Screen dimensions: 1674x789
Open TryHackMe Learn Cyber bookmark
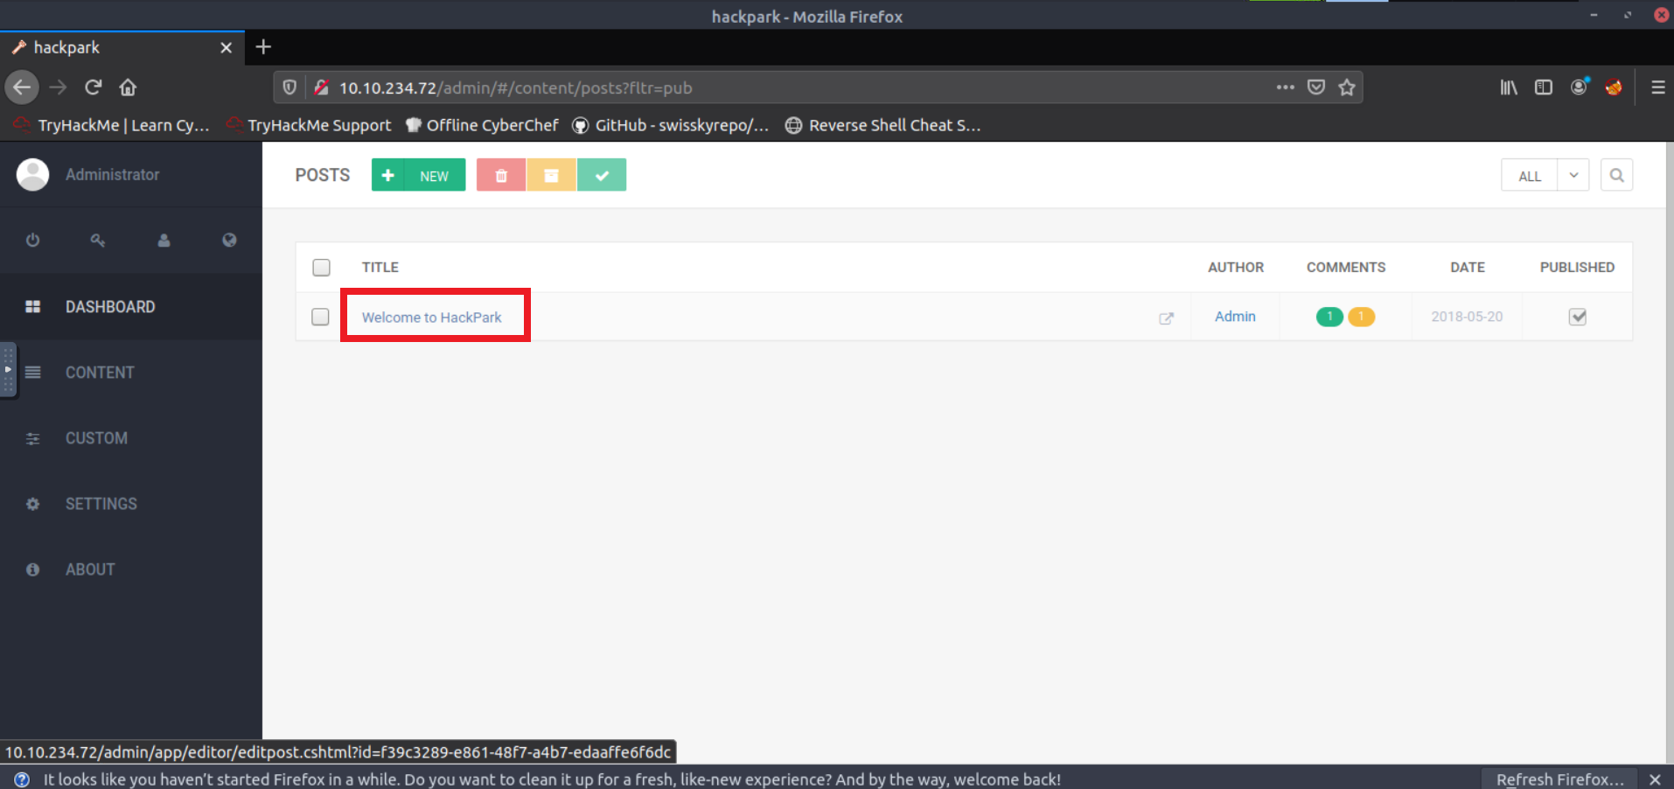112,125
